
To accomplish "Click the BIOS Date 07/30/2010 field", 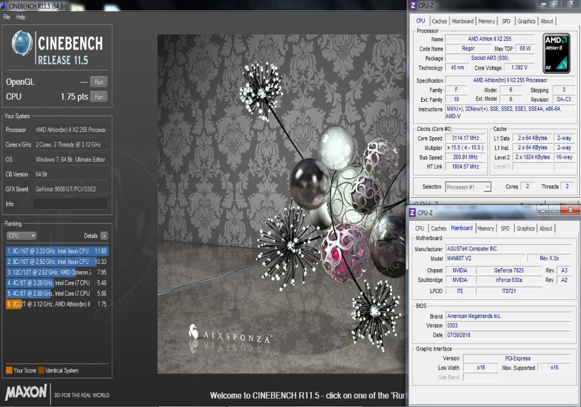I will (508, 335).
